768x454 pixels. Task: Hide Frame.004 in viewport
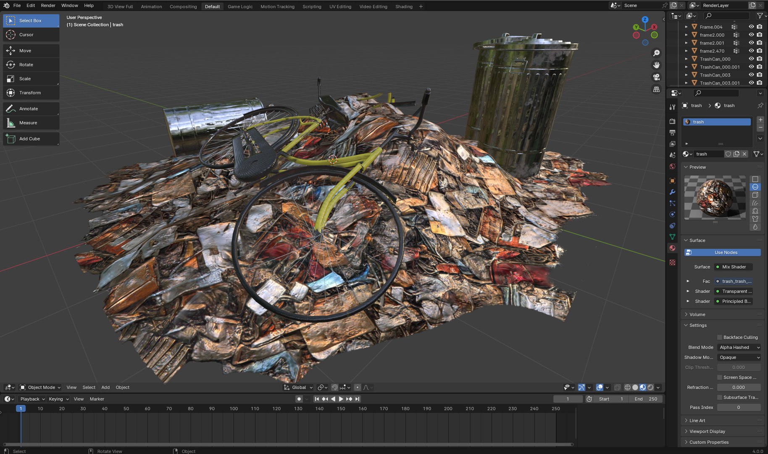coord(751,26)
